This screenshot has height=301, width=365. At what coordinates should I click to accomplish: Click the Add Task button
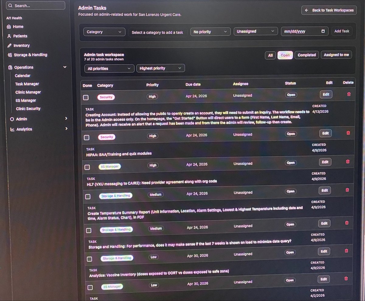342,31
